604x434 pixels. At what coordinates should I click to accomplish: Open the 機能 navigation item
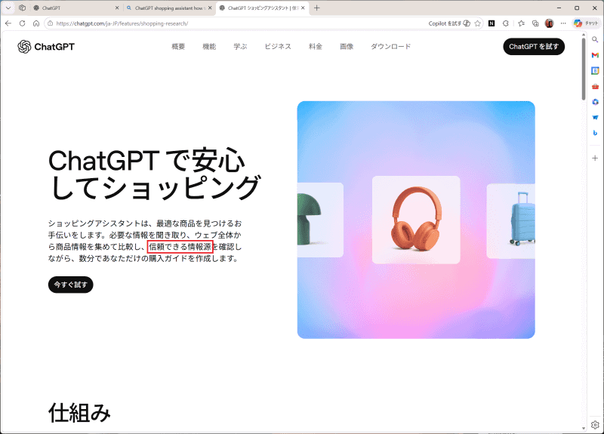[x=209, y=47]
